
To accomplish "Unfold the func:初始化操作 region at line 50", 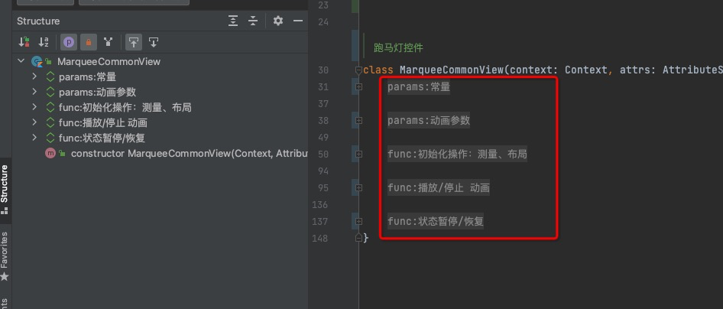I will 358,154.
